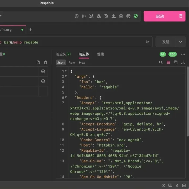Select Raw body view
The image size is (189, 189).
point(72,62)
